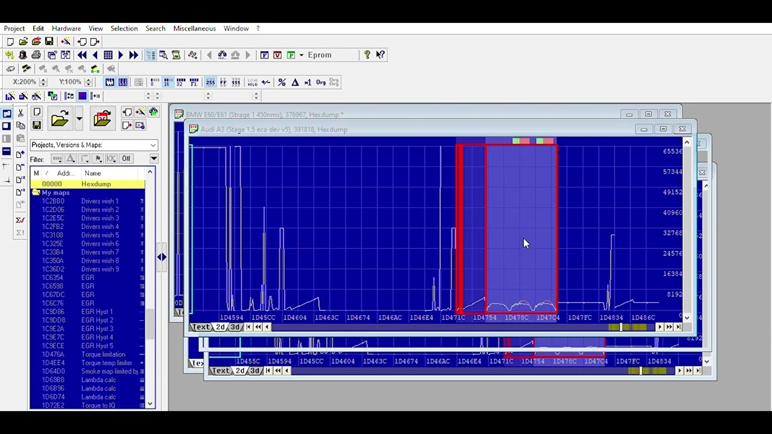The width and height of the screenshot is (772, 434).
Task: Toggle 32-bit display mode
Action: coord(181,82)
